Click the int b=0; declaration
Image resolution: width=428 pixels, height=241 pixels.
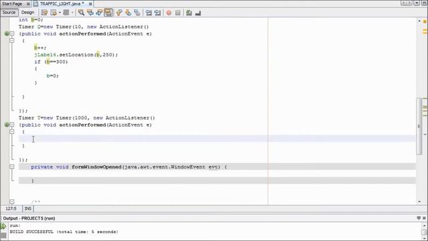click(x=31, y=19)
